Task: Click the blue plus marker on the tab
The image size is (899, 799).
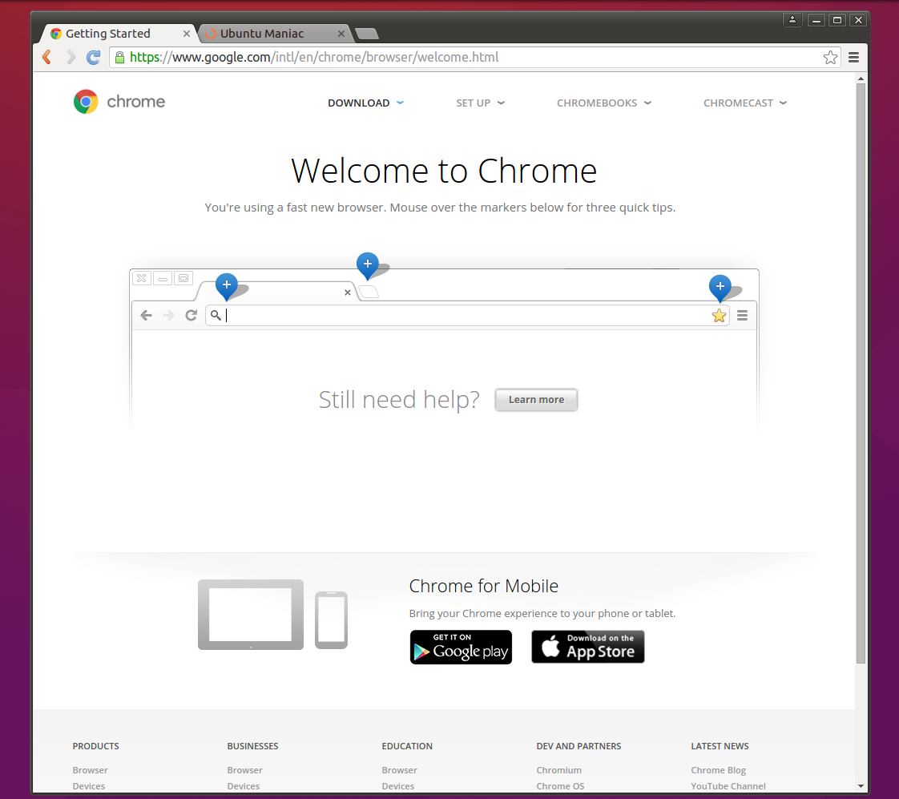Action: 227,286
